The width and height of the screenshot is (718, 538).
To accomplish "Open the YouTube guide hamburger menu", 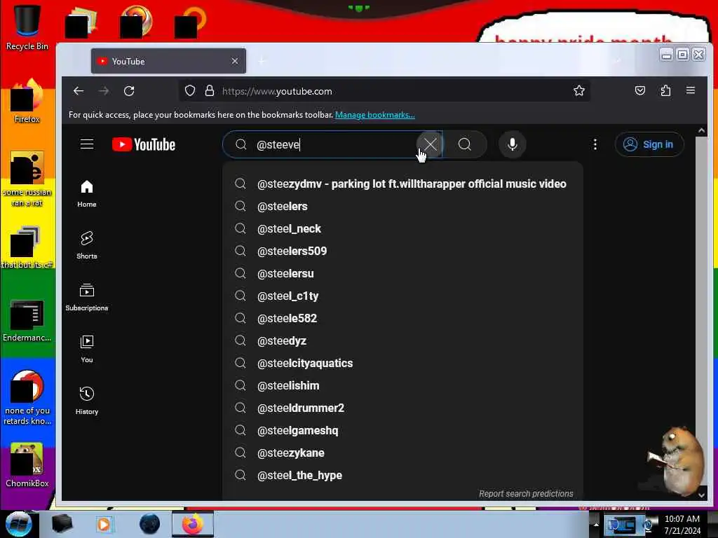I will coord(87,144).
